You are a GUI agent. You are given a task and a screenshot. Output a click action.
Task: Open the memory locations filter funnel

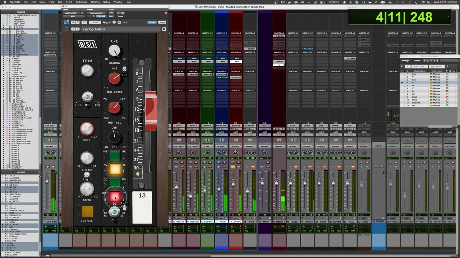(x=402, y=66)
